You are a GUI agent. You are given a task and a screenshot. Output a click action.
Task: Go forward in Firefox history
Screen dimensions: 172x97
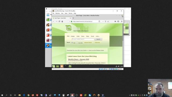tap(56, 21)
